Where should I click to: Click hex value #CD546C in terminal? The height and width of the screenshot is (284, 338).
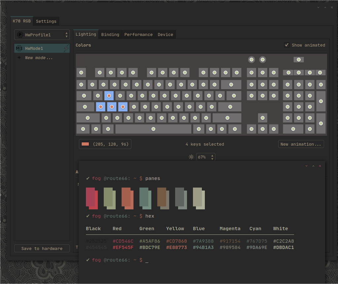click(x=123, y=241)
